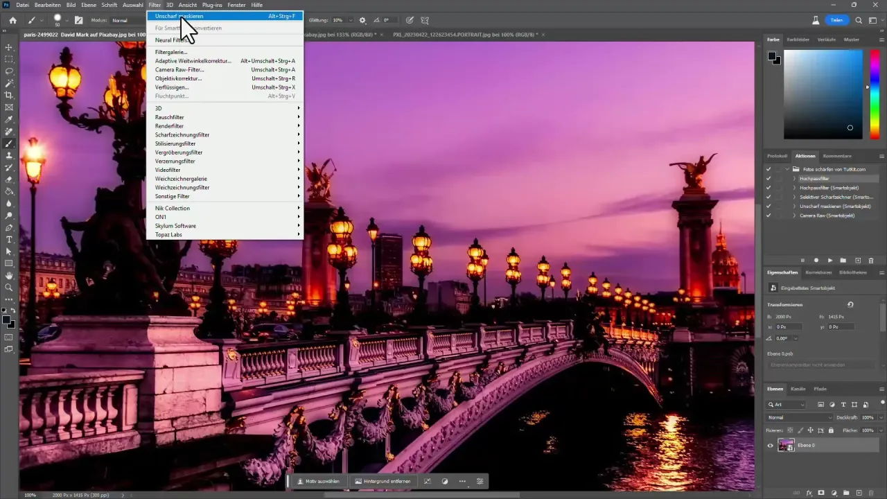Click the Motiv auswählen button
The image size is (887, 499).
[x=319, y=481]
